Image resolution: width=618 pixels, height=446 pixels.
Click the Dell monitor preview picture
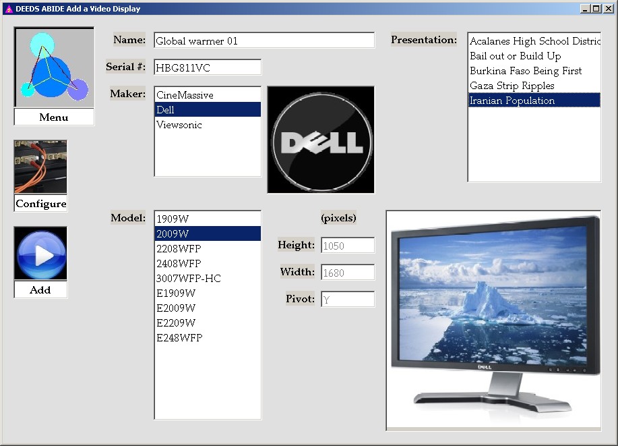[493, 320]
